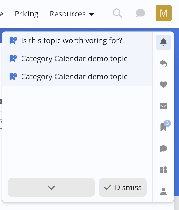This screenshot has width=179, height=210.
Task: Open the first "Category Calendar demo topic" notification
Action: tap(74, 58)
